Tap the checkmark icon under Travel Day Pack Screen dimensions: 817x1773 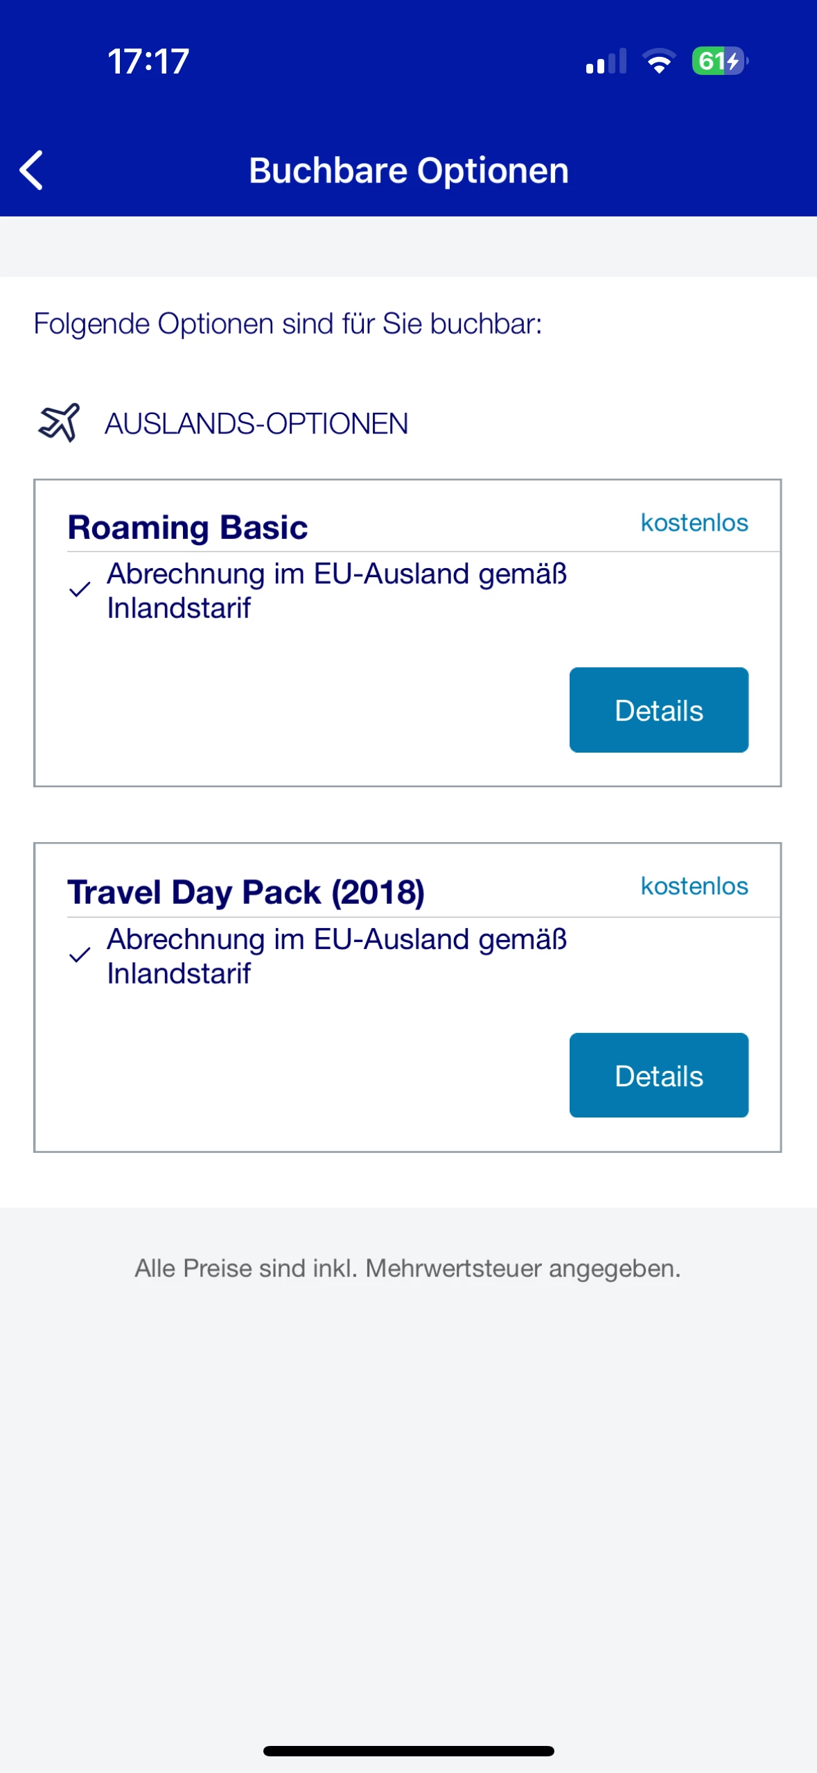(x=80, y=956)
